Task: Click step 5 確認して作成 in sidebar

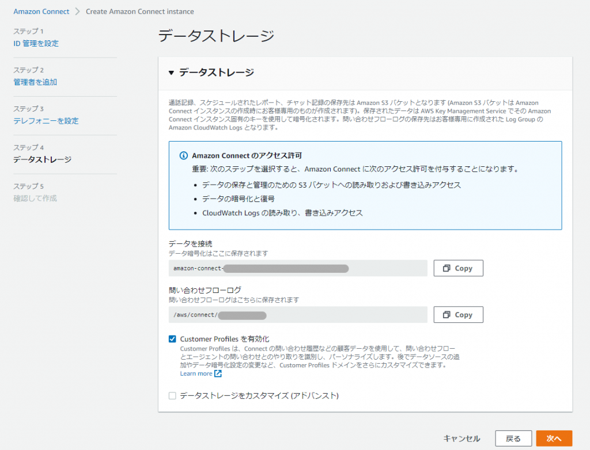Action: 35,199
